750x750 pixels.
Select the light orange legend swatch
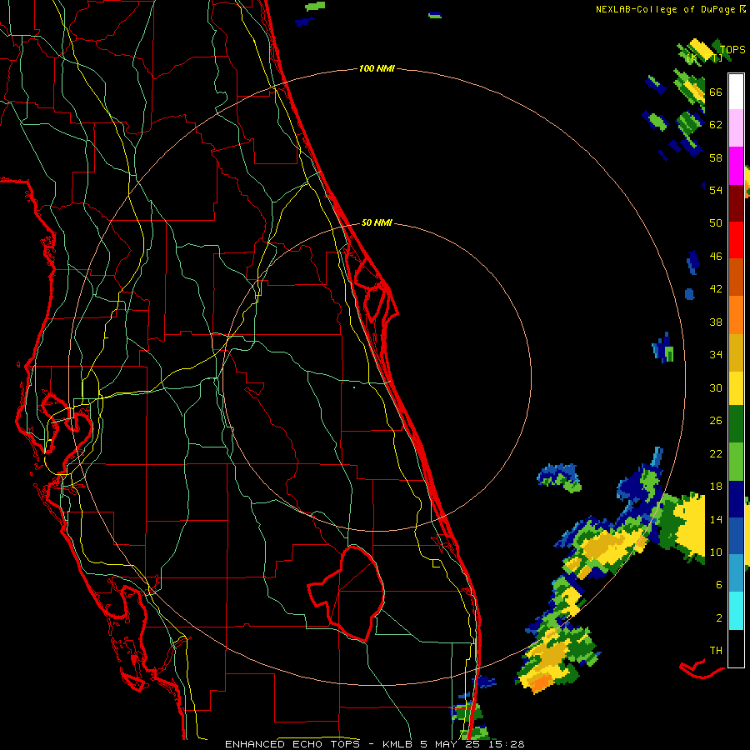[736, 315]
